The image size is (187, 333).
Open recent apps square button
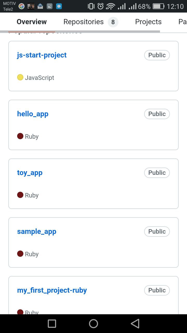click(52, 324)
